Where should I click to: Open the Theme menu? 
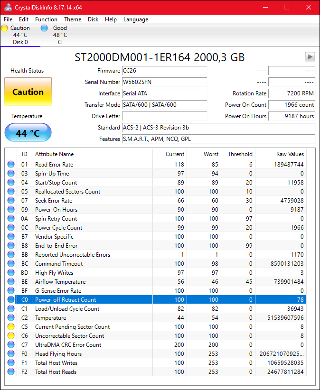point(73,19)
